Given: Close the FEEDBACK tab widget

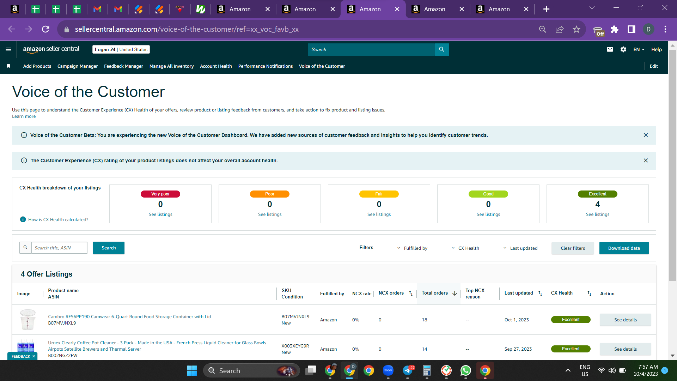Looking at the screenshot, I should (33, 356).
